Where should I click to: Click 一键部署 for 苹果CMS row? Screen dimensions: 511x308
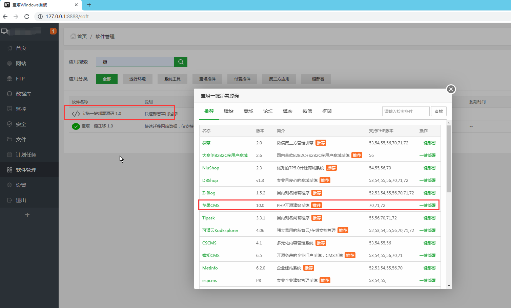coord(428,206)
